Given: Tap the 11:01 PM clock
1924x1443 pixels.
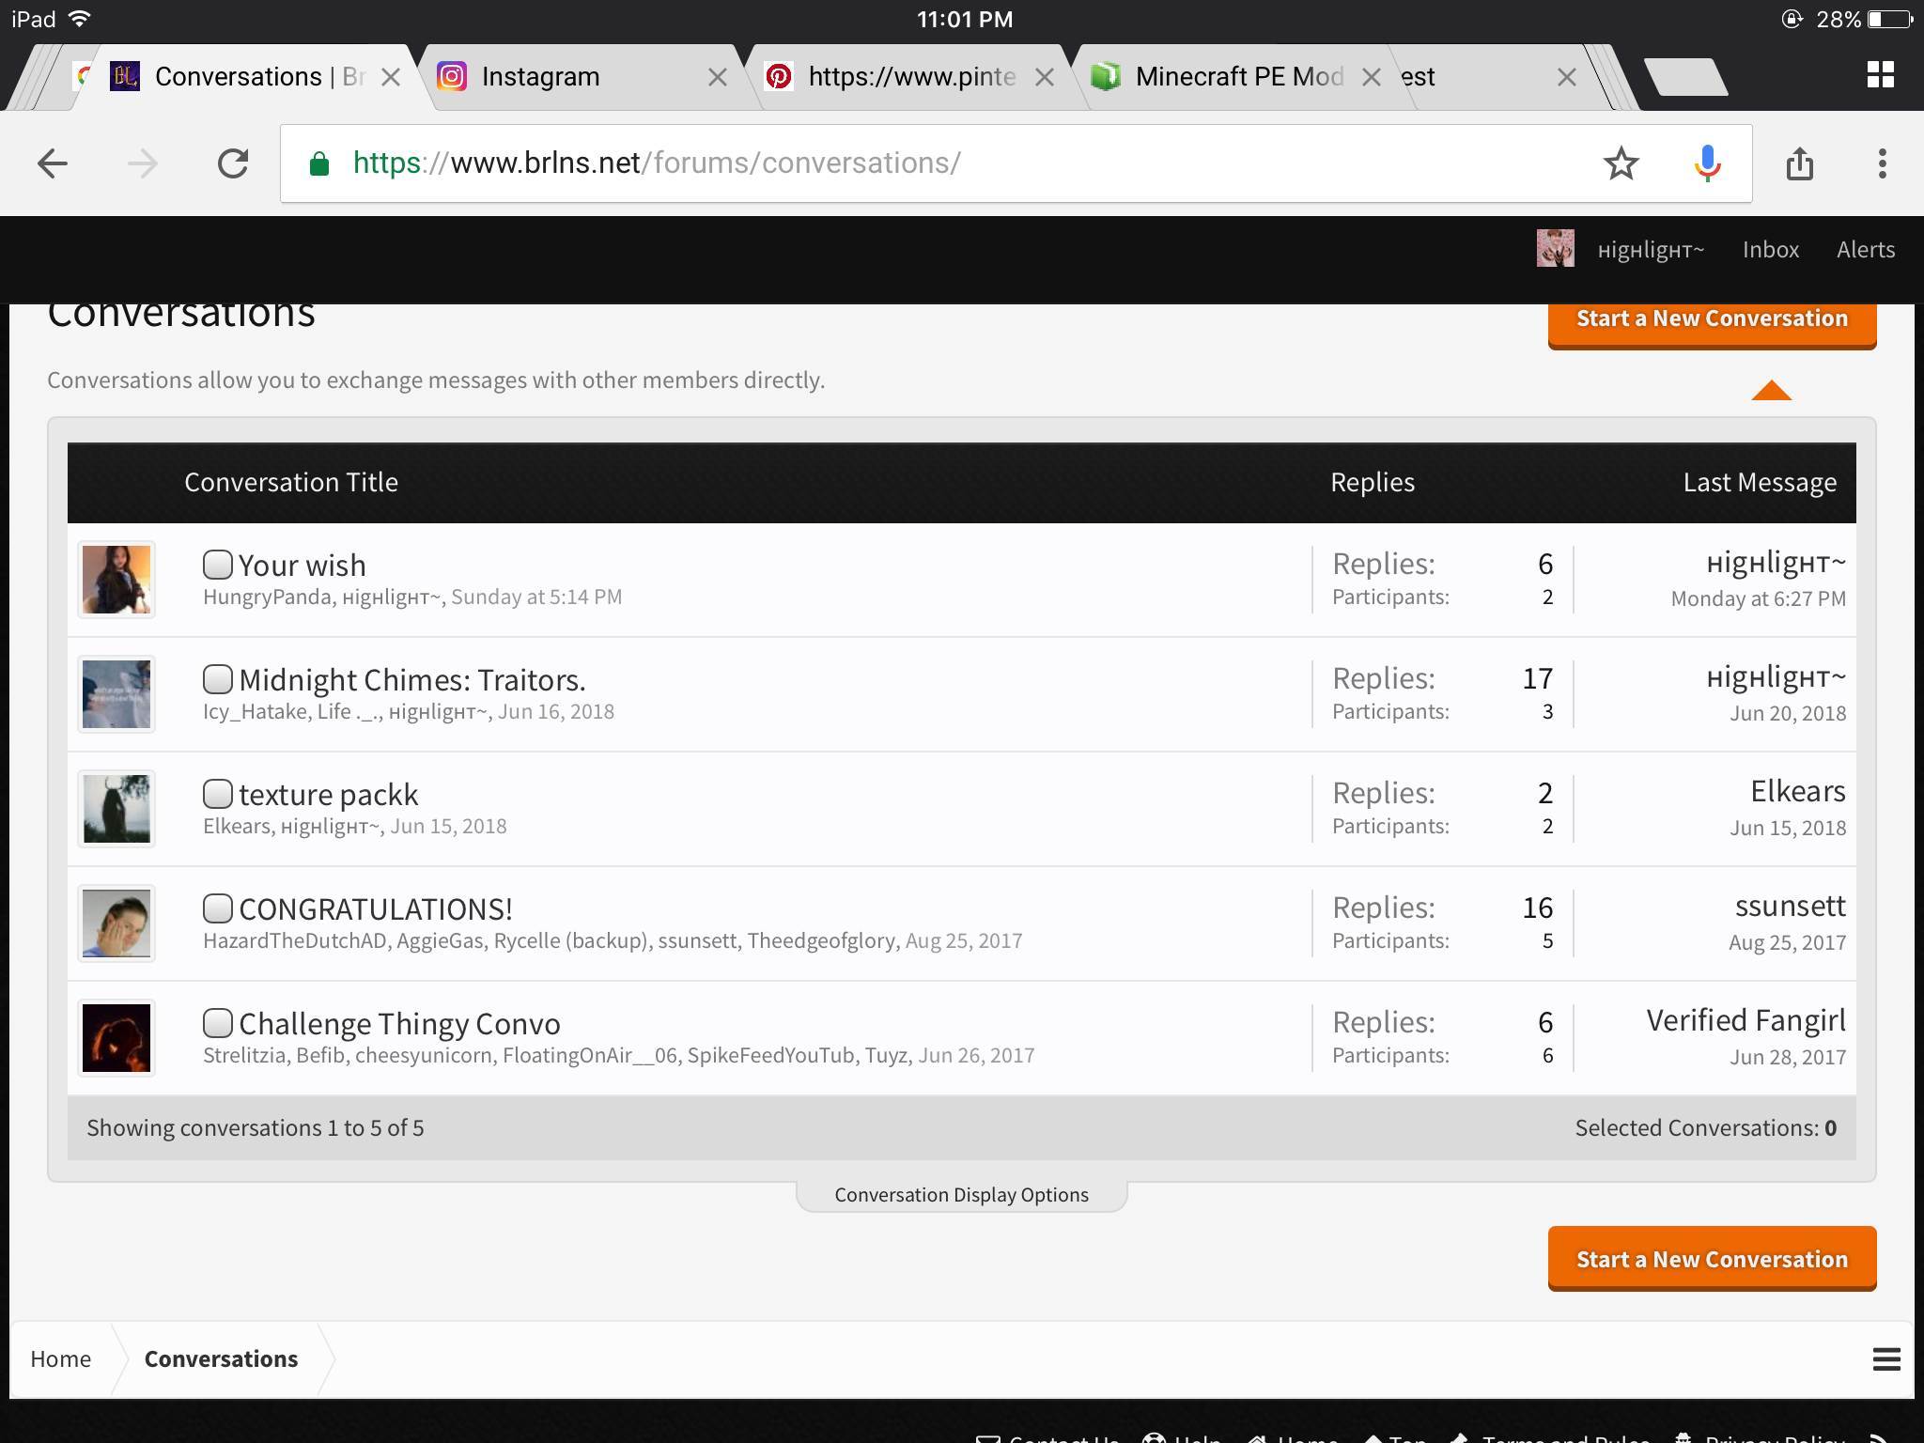Looking at the screenshot, I should point(964,19).
